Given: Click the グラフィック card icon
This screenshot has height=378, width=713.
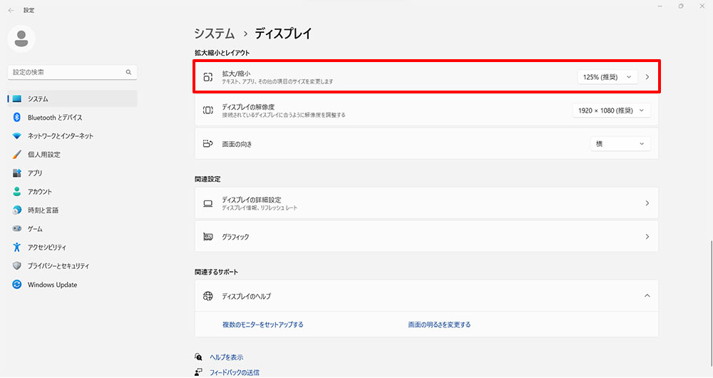Looking at the screenshot, I should click(x=207, y=237).
